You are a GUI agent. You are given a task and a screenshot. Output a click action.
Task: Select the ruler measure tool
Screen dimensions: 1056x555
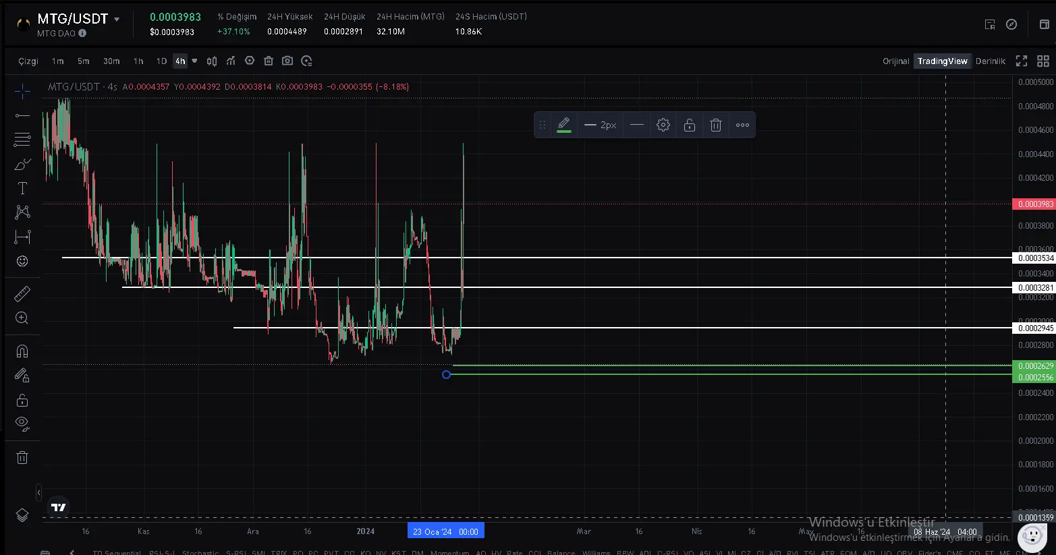(x=22, y=293)
